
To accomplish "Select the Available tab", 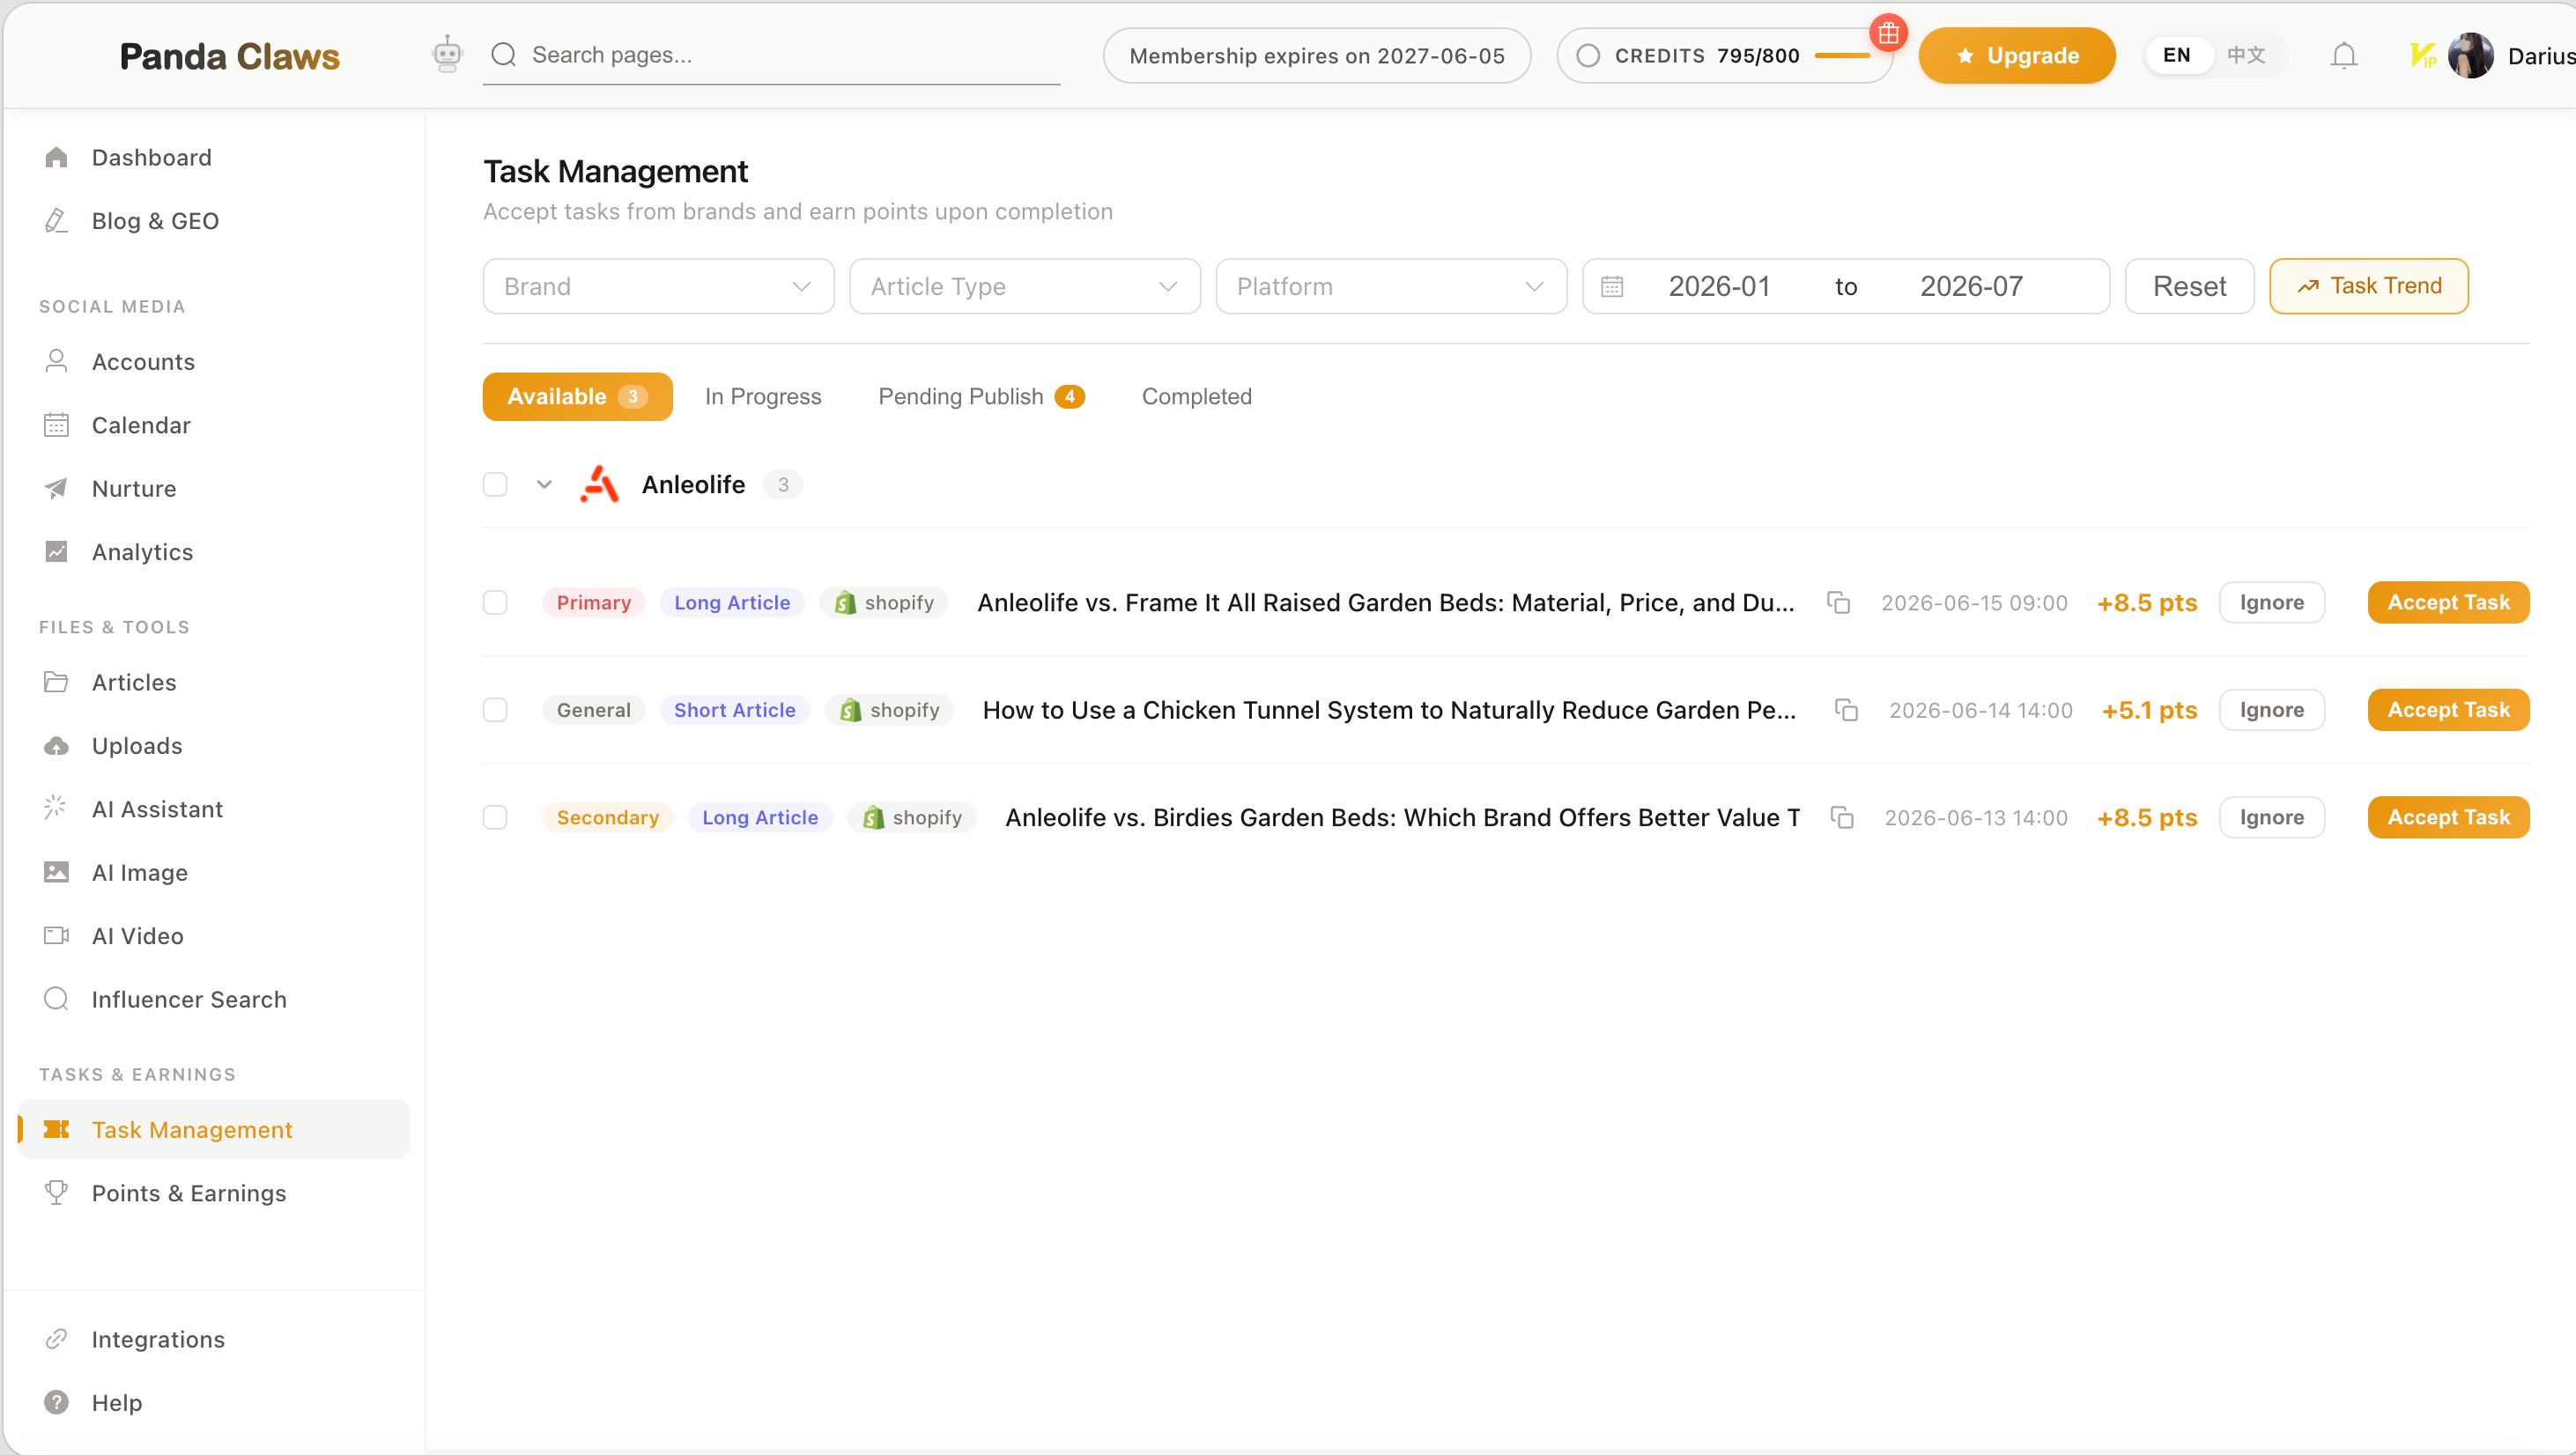I will coord(577,397).
